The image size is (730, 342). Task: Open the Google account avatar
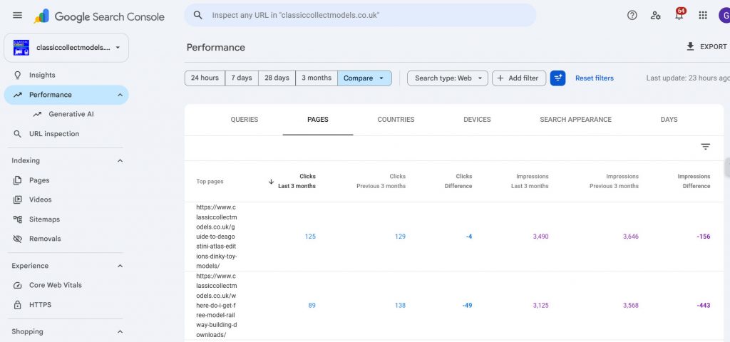(724, 16)
